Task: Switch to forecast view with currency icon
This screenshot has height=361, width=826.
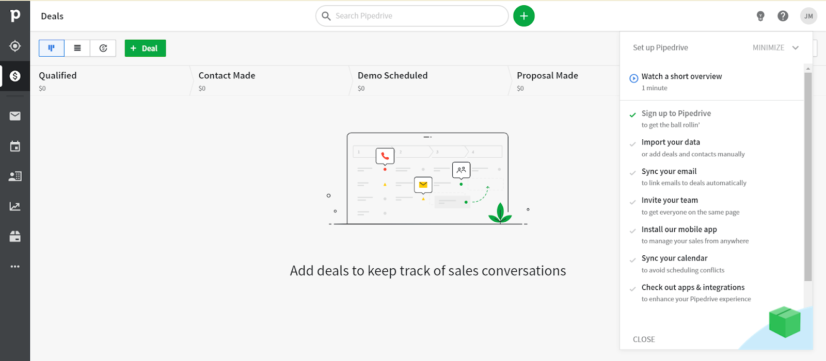Action: pyautogui.click(x=103, y=48)
